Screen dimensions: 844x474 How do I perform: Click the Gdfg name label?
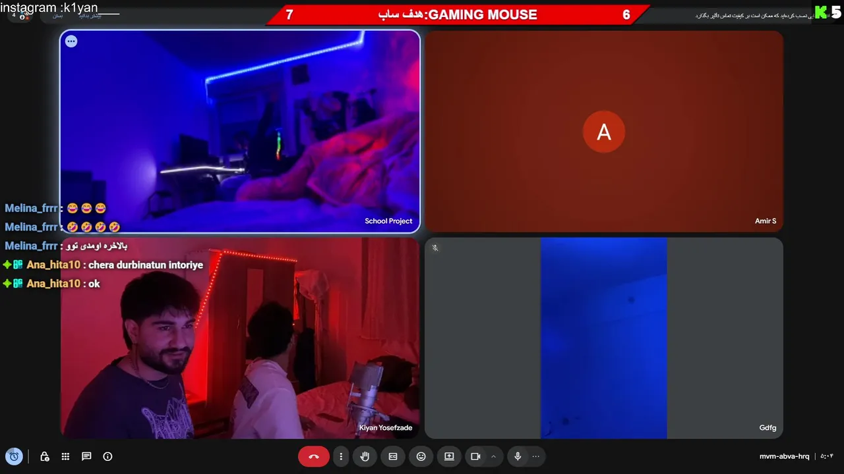(x=768, y=428)
